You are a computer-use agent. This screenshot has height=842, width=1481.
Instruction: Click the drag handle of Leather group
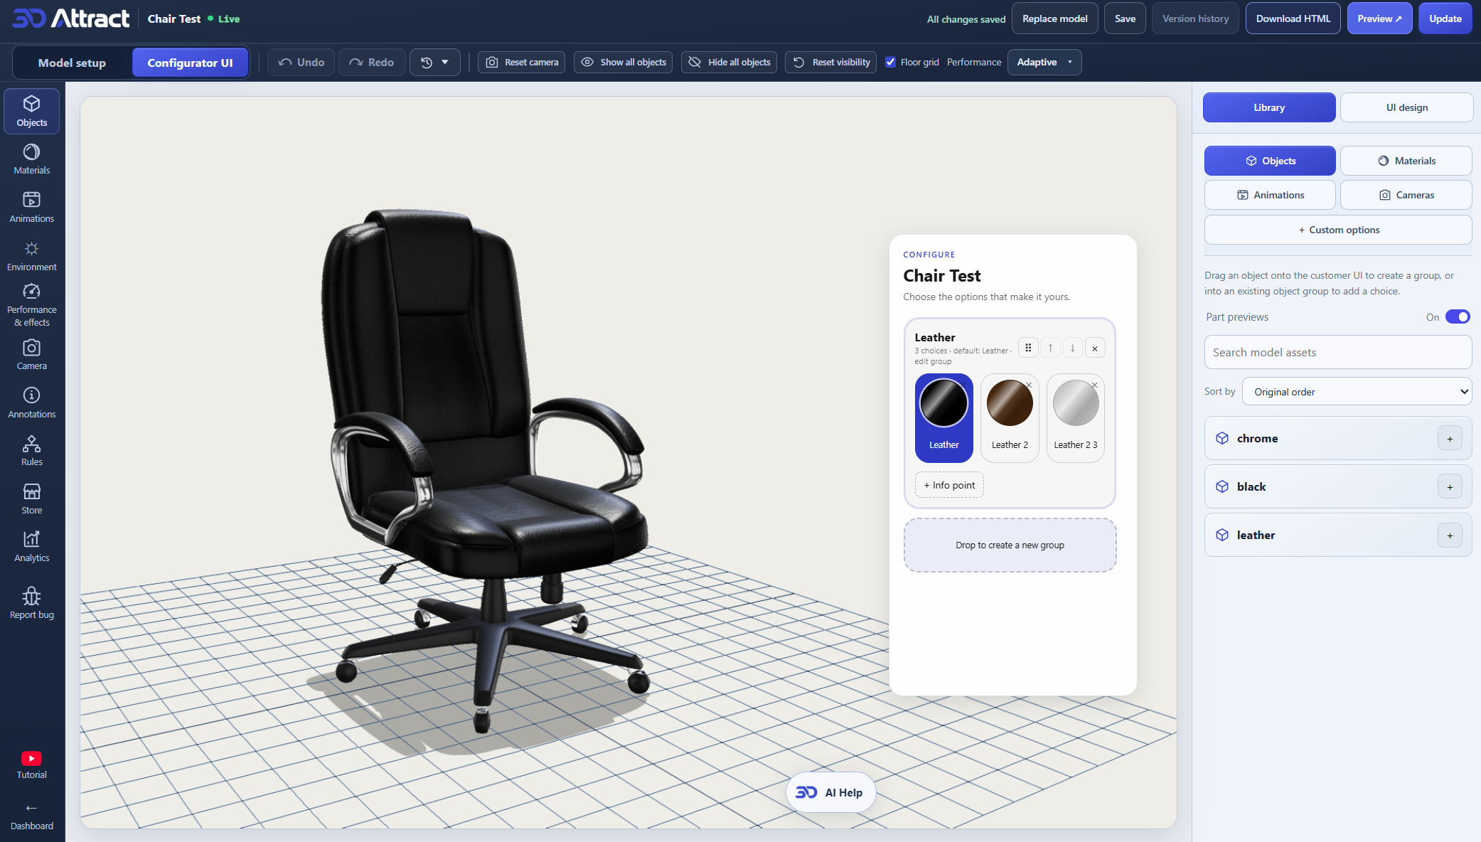1028,348
